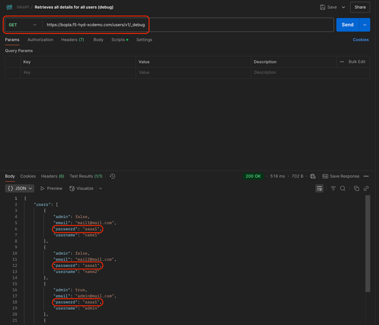Switch to the Authorization tab

40,39
